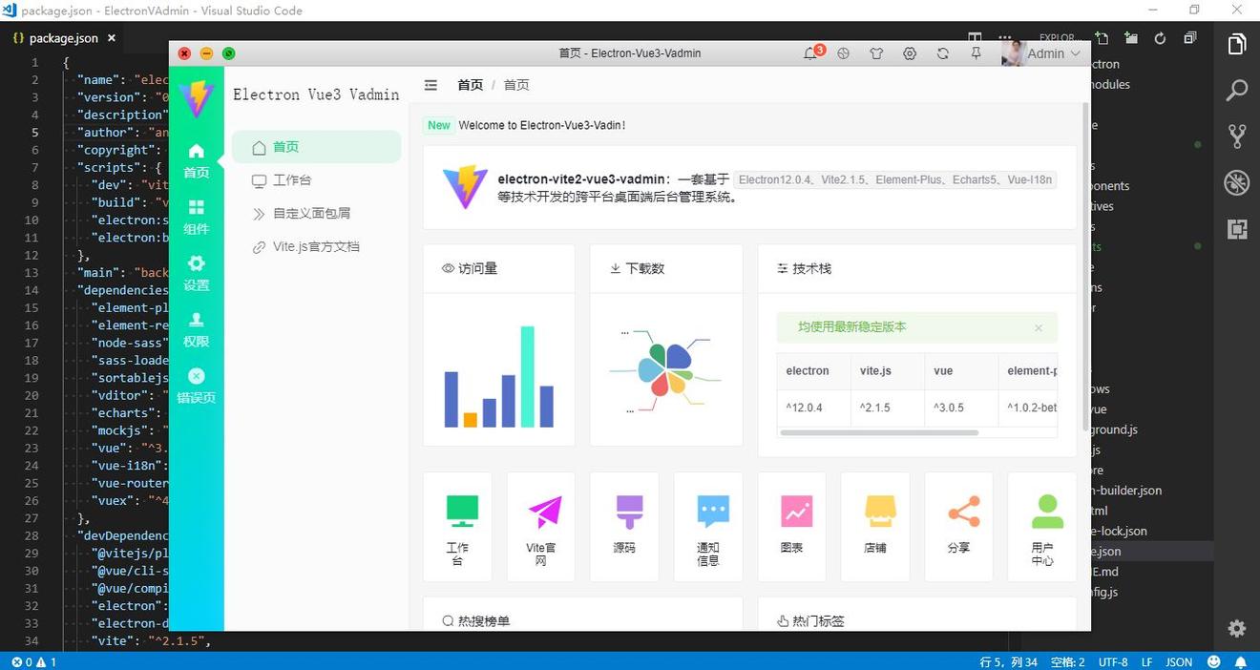Viewport: 1260px width, 670px height.
Task: Open the 组件 section in the sidebar
Action: pyautogui.click(x=197, y=217)
